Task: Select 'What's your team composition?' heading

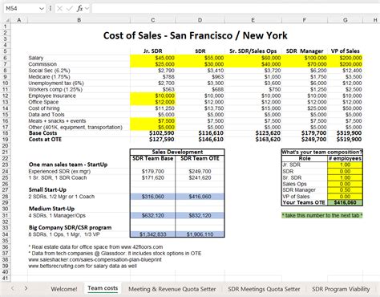Action: click(x=322, y=152)
